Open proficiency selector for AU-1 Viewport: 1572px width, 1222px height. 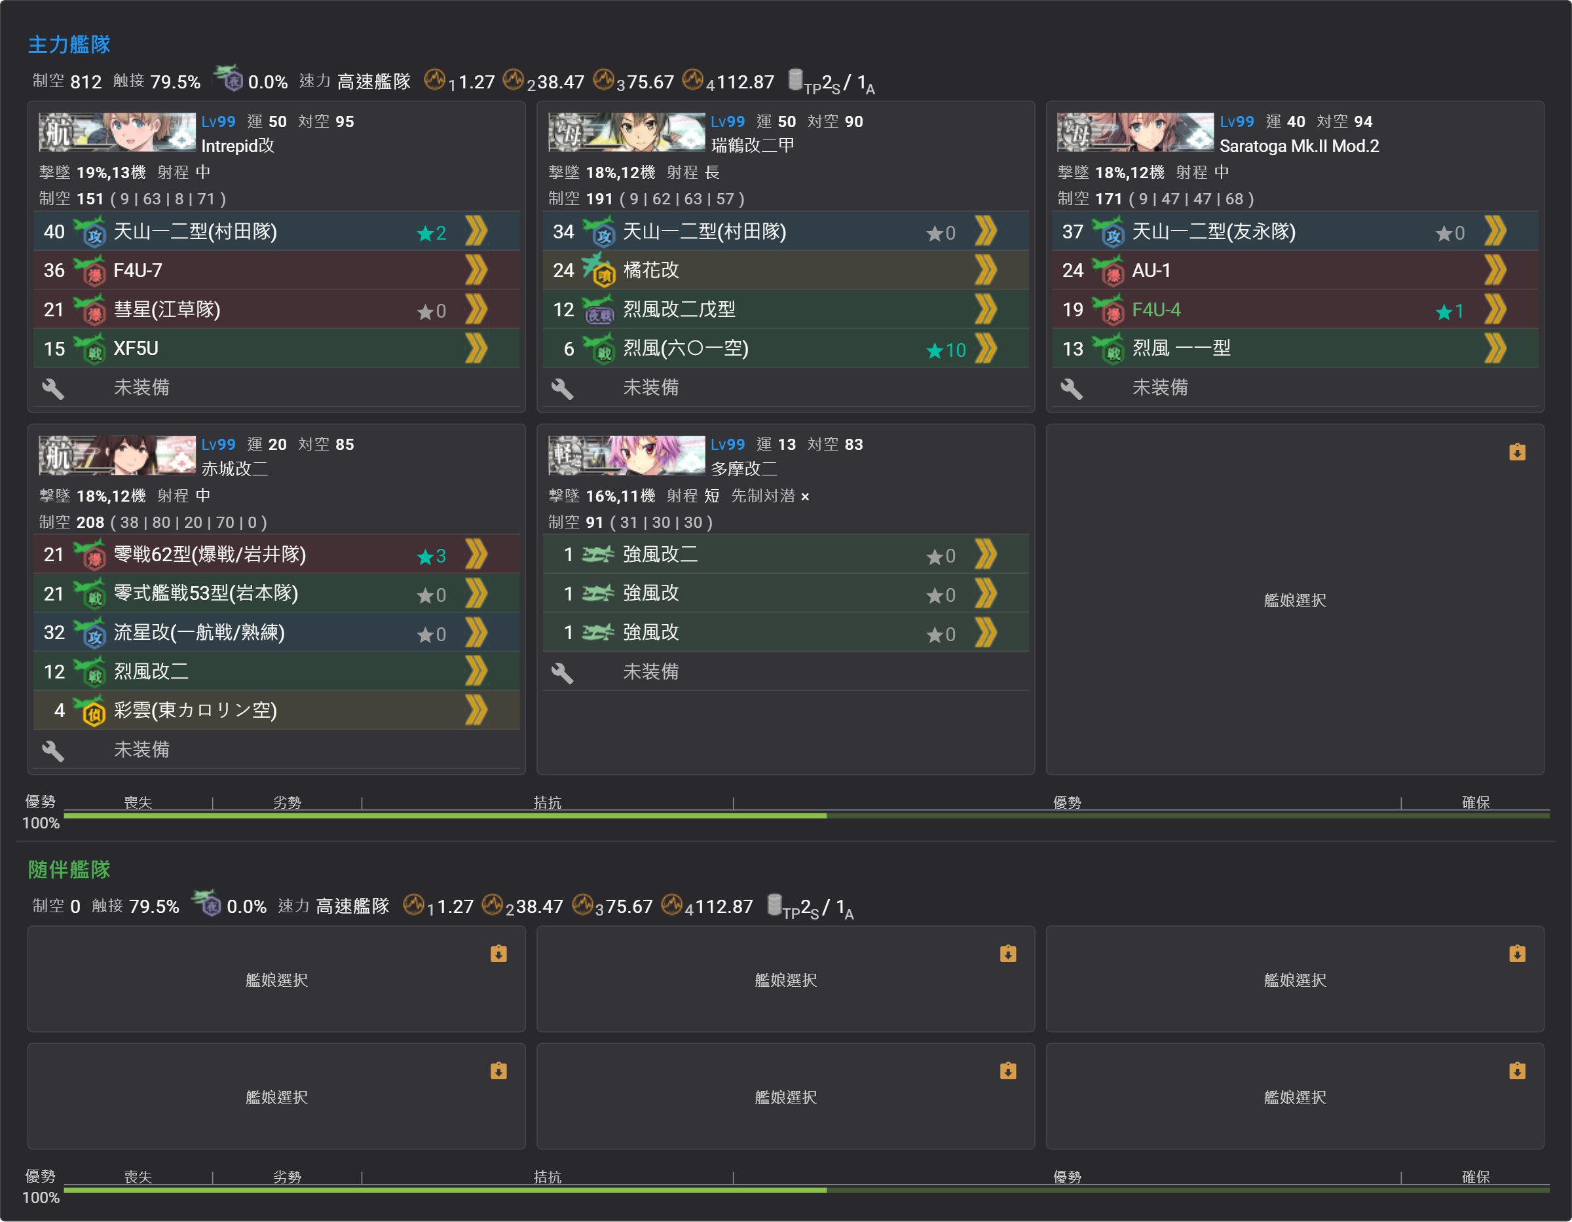(x=1495, y=270)
